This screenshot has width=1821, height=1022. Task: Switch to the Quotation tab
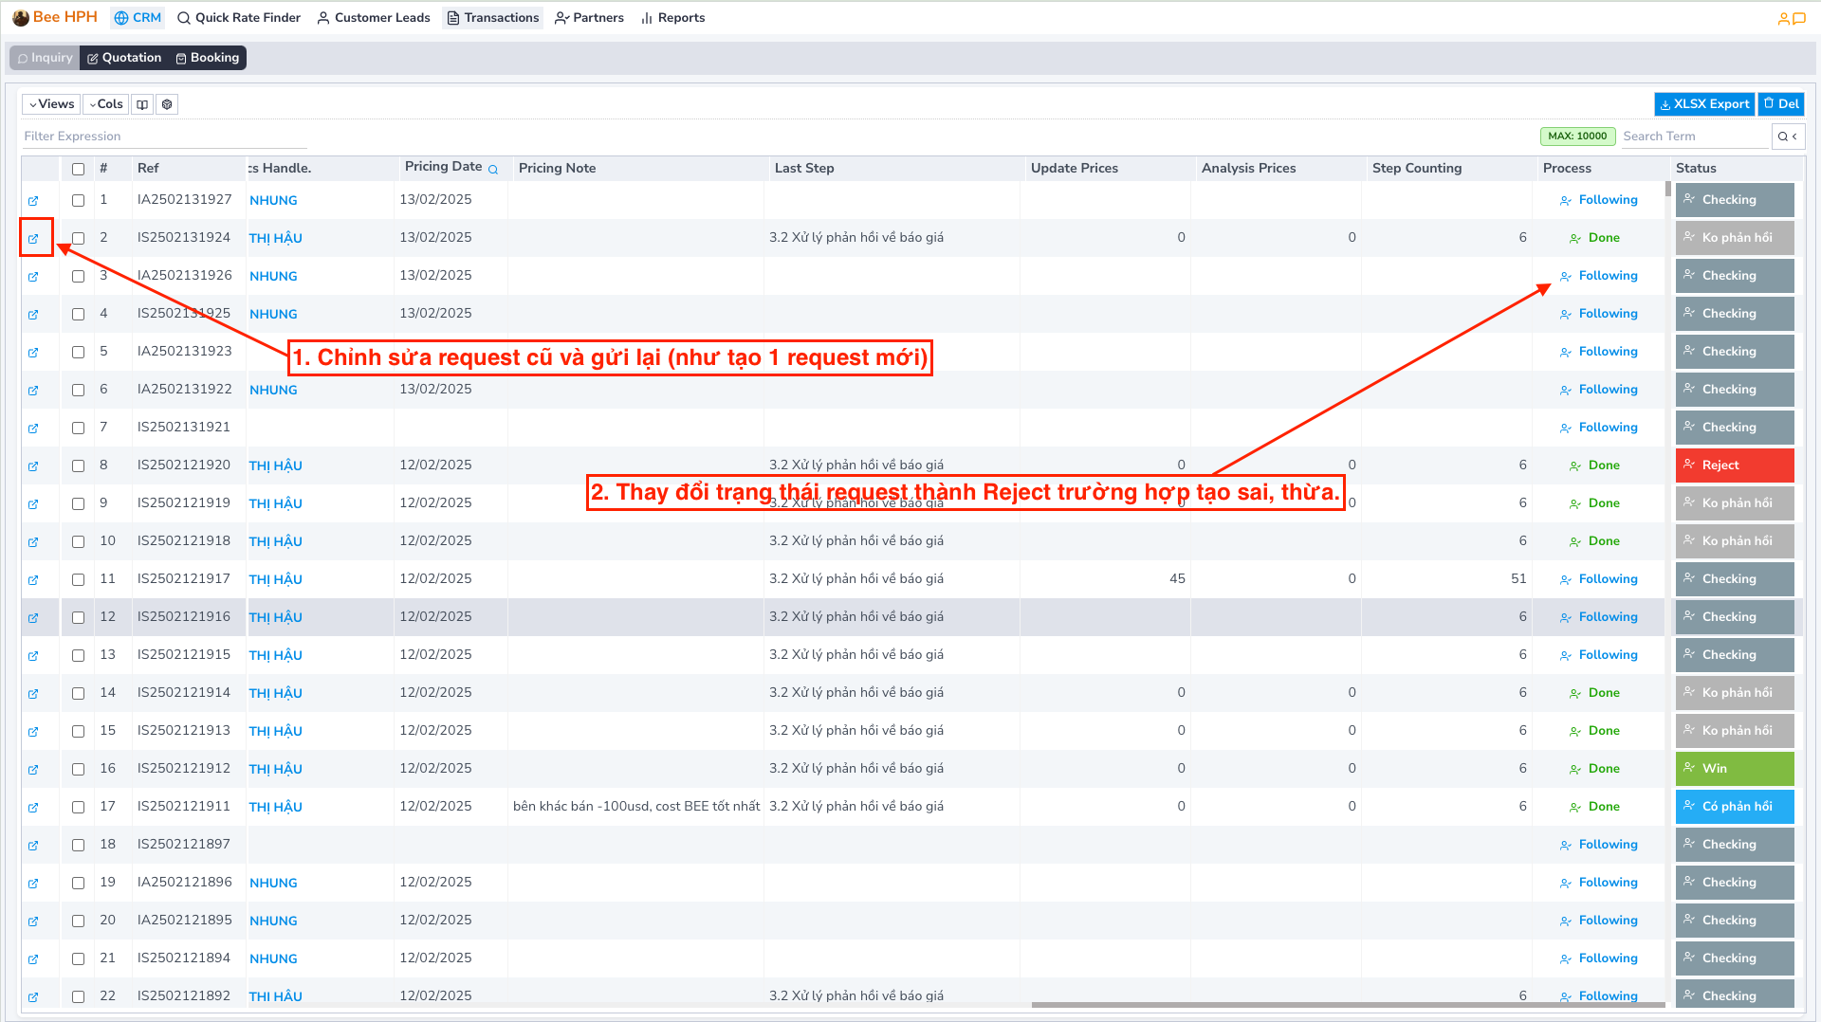pyautogui.click(x=124, y=58)
